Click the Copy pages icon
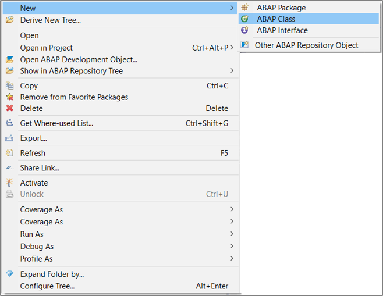Image resolution: width=383 pixels, height=296 pixels. 9,85
